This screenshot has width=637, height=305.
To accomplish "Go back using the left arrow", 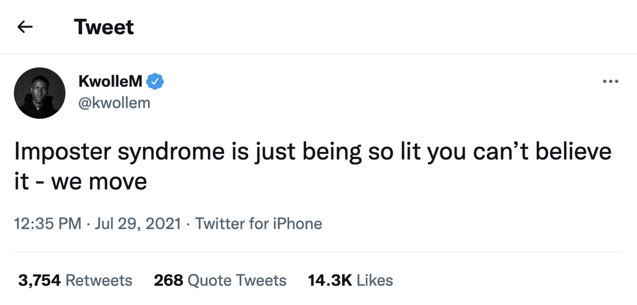I will (25, 27).
